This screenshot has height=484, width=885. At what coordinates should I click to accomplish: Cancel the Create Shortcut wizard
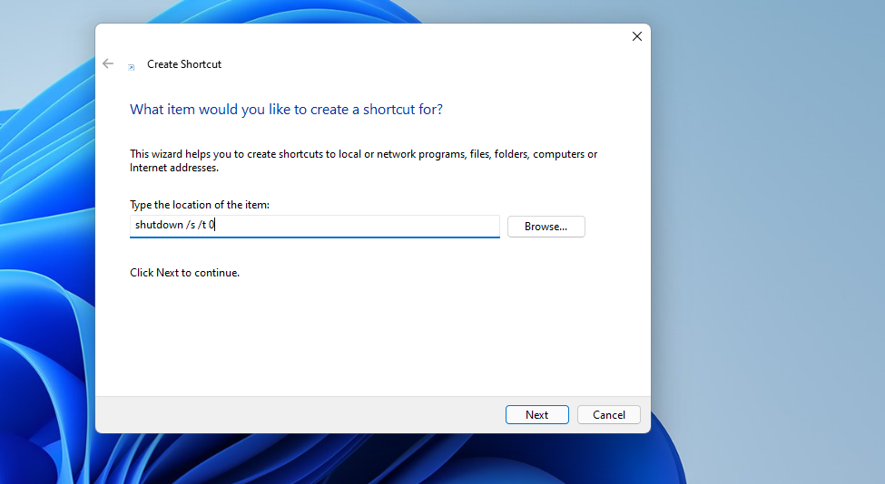tap(608, 415)
